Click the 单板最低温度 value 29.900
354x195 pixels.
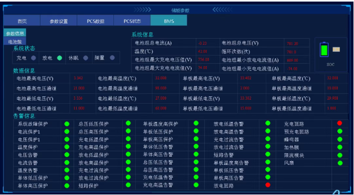point(333,98)
